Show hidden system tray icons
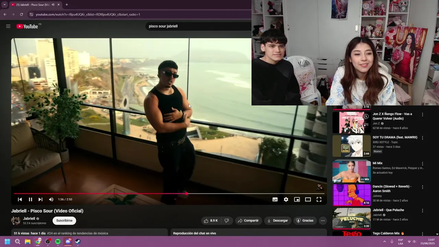439x247 pixels. pyautogui.click(x=384, y=242)
